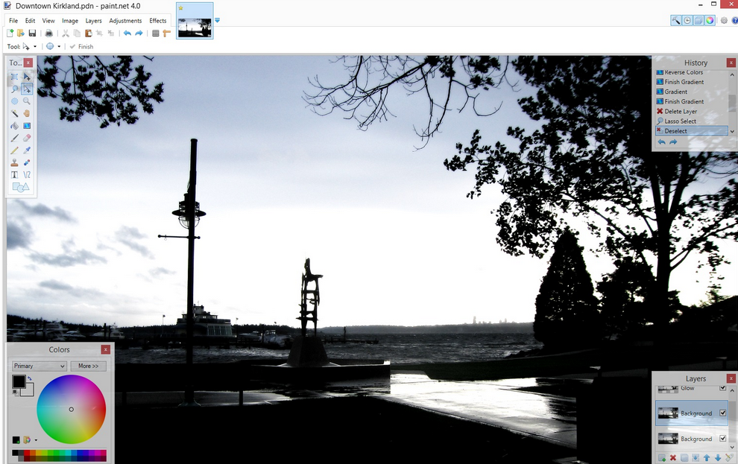Open the settings gear icon
This screenshot has height=464, width=738.
(x=724, y=20)
